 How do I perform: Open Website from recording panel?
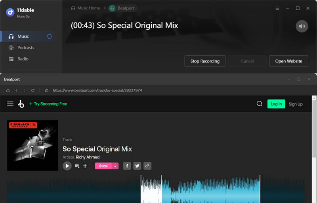[288, 61]
